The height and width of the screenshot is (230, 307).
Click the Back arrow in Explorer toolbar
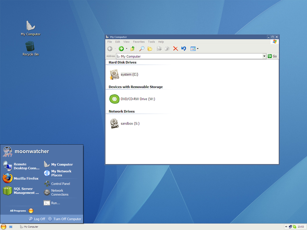click(x=110, y=49)
